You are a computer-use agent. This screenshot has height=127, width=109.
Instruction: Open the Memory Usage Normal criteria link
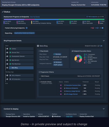point(73,91)
